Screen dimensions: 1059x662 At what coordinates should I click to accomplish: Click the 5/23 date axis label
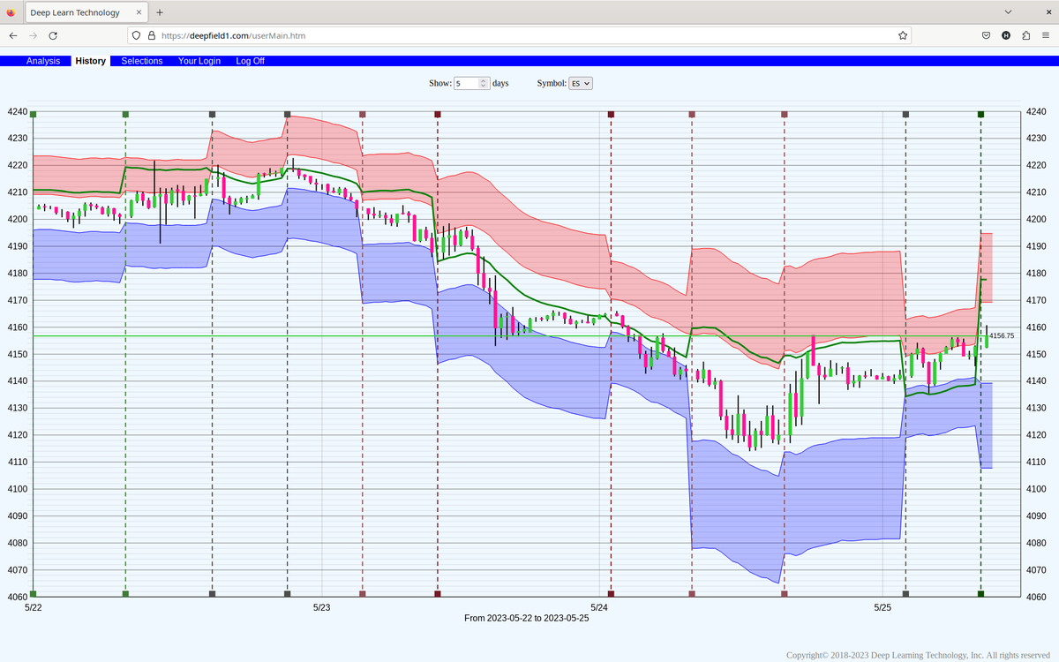322,607
